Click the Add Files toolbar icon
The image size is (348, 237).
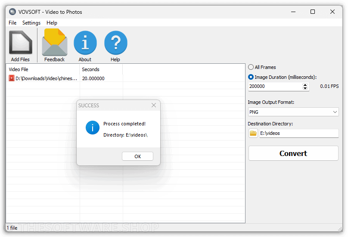(x=20, y=43)
